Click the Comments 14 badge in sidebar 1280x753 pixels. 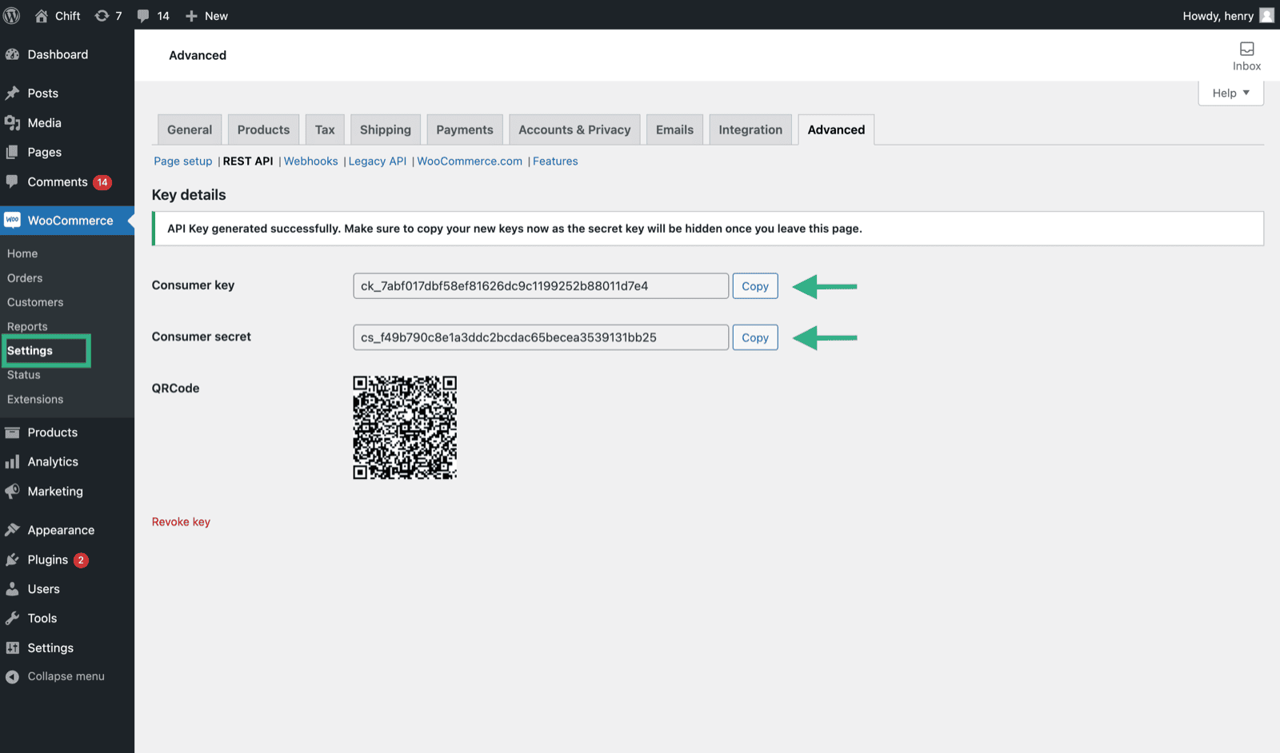[x=102, y=182]
